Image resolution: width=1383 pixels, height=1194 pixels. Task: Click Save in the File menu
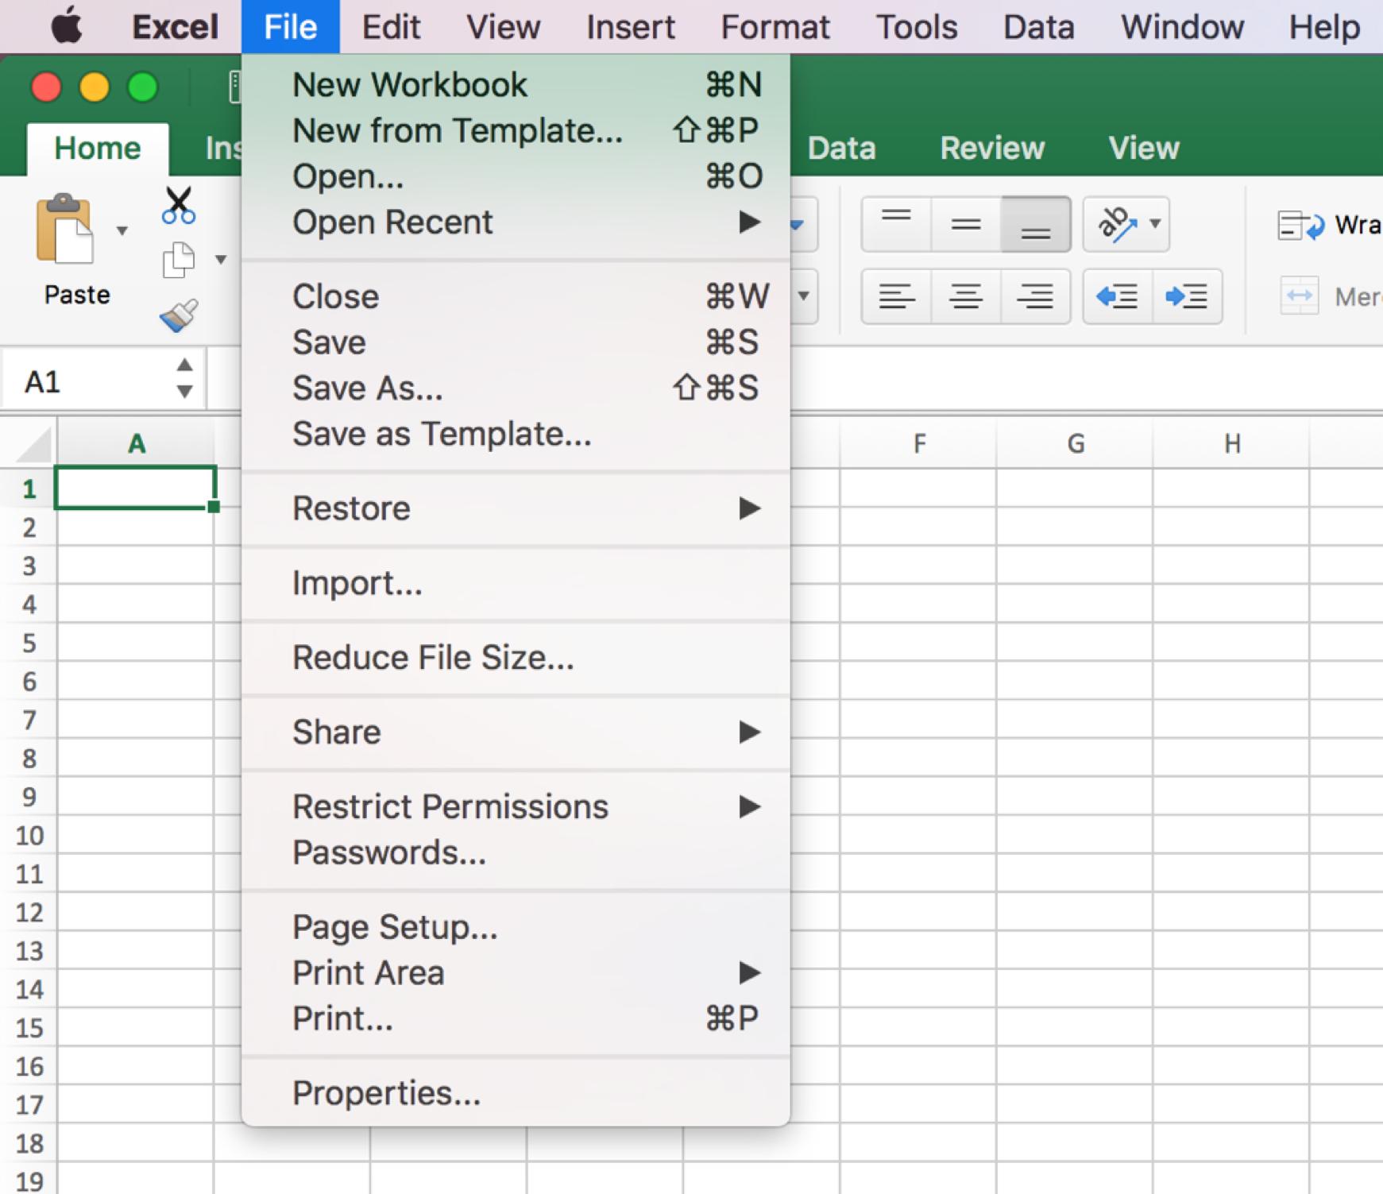pos(516,342)
